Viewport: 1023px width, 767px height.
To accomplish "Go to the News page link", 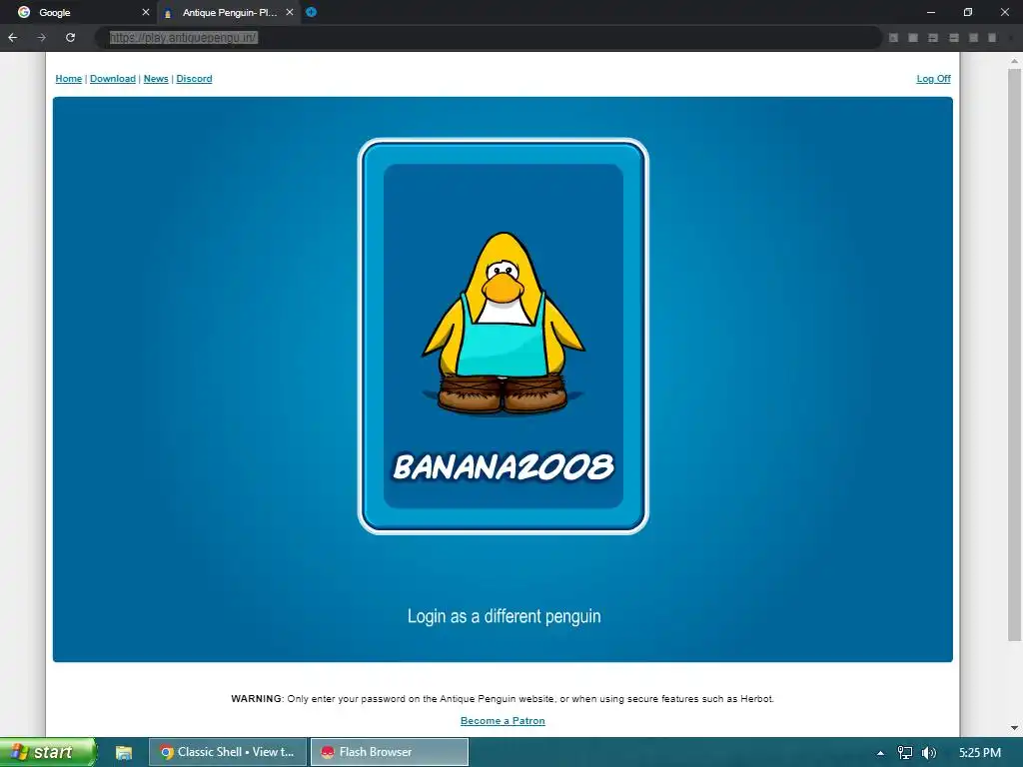I will pos(156,78).
